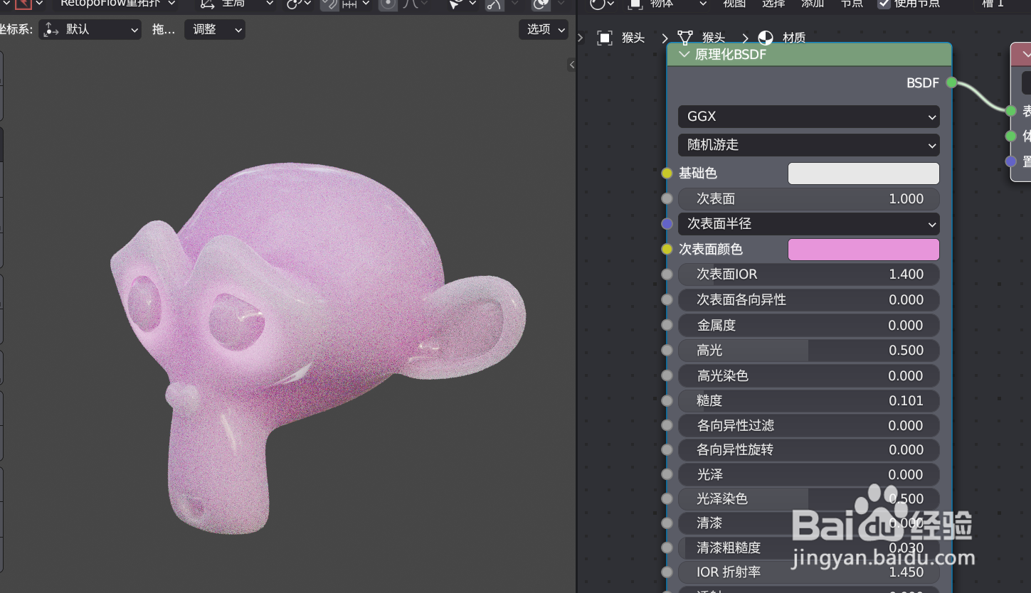Open the 基础色 color swatch
The height and width of the screenshot is (593, 1031).
(864, 173)
